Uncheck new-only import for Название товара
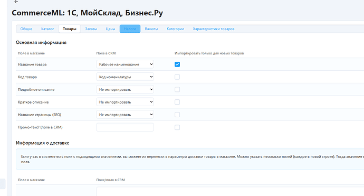 (x=177, y=64)
